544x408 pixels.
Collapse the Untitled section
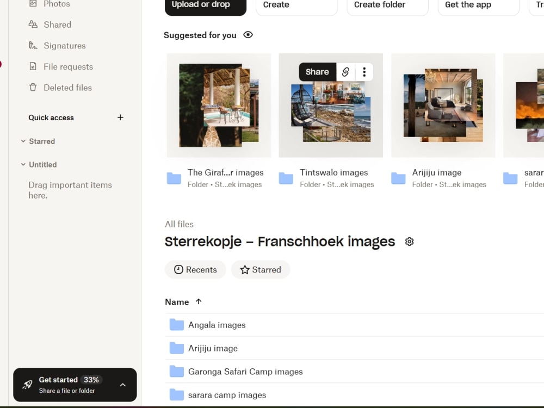tap(23, 164)
